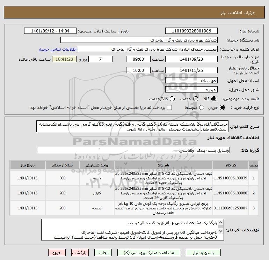This screenshot has width=269, height=260.
Task: Click quantity 200 in row 3
Action: click(62, 208)
